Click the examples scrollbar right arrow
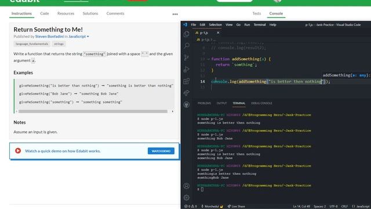Screen dimensions: 371x209 173,111
